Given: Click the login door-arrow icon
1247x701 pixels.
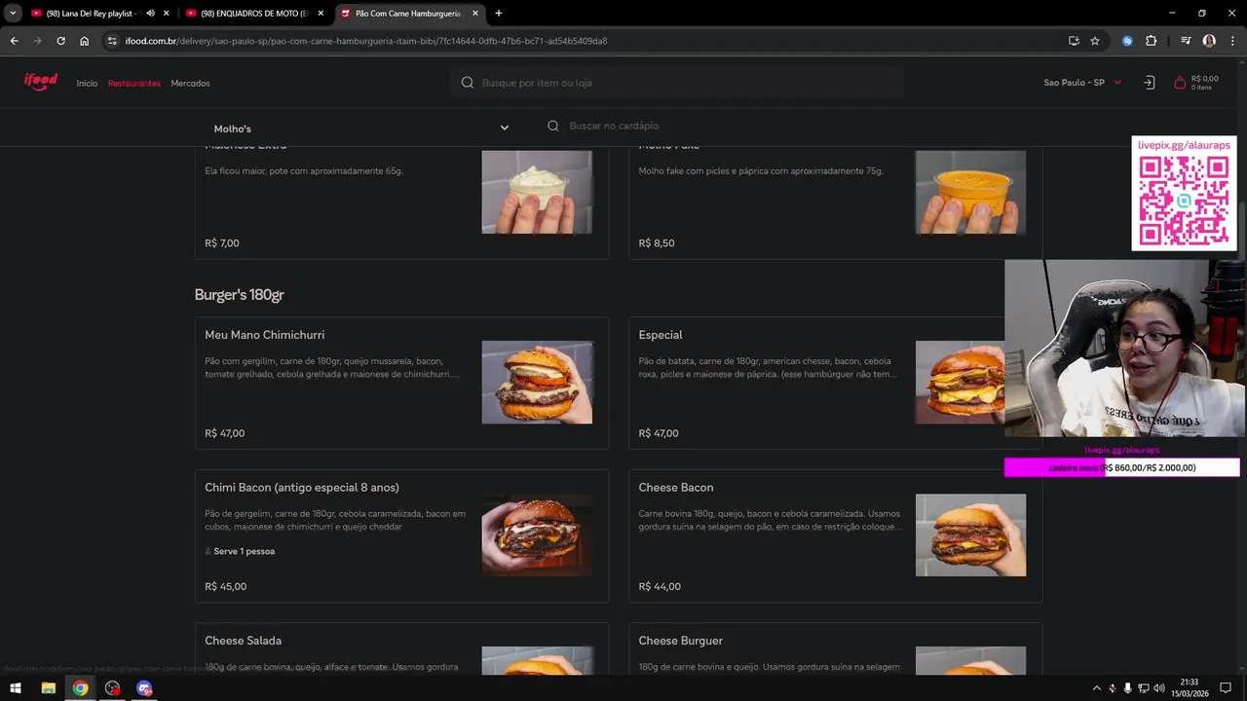Looking at the screenshot, I should pyautogui.click(x=1149, y=83).
